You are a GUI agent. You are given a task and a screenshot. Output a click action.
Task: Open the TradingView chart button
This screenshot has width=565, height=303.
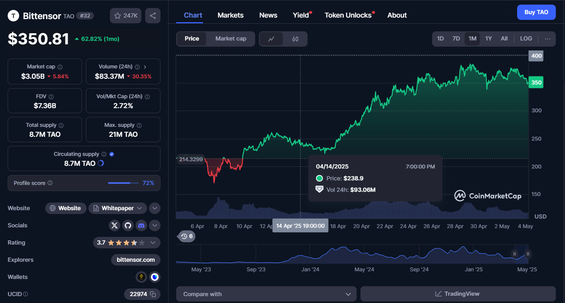[458, 294]
